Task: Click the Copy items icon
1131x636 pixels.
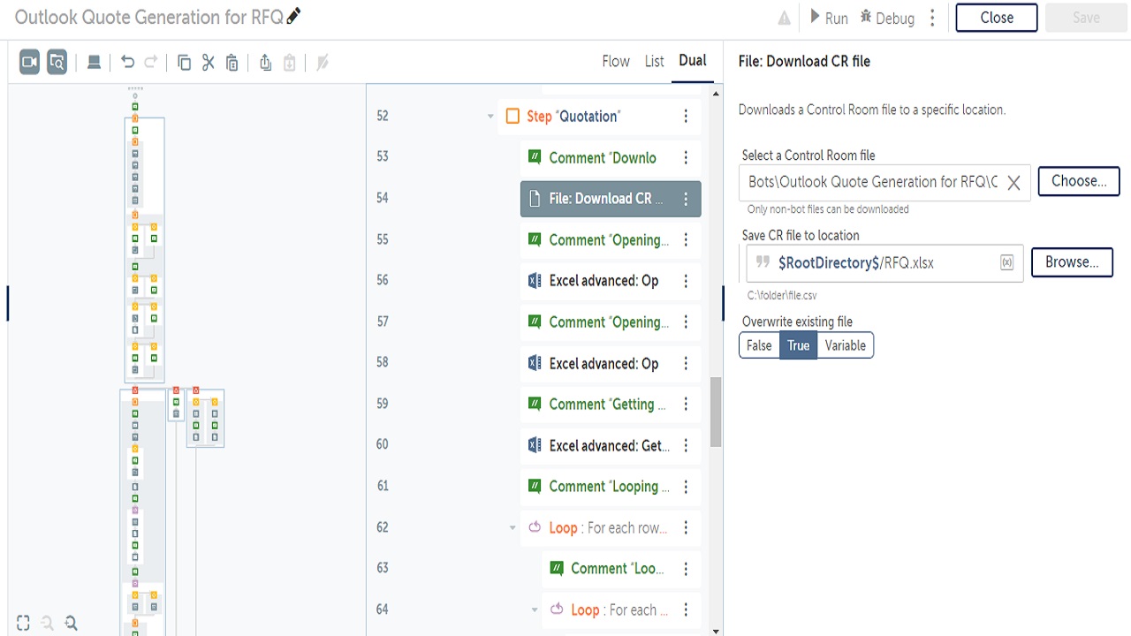Action: point(184,62)
